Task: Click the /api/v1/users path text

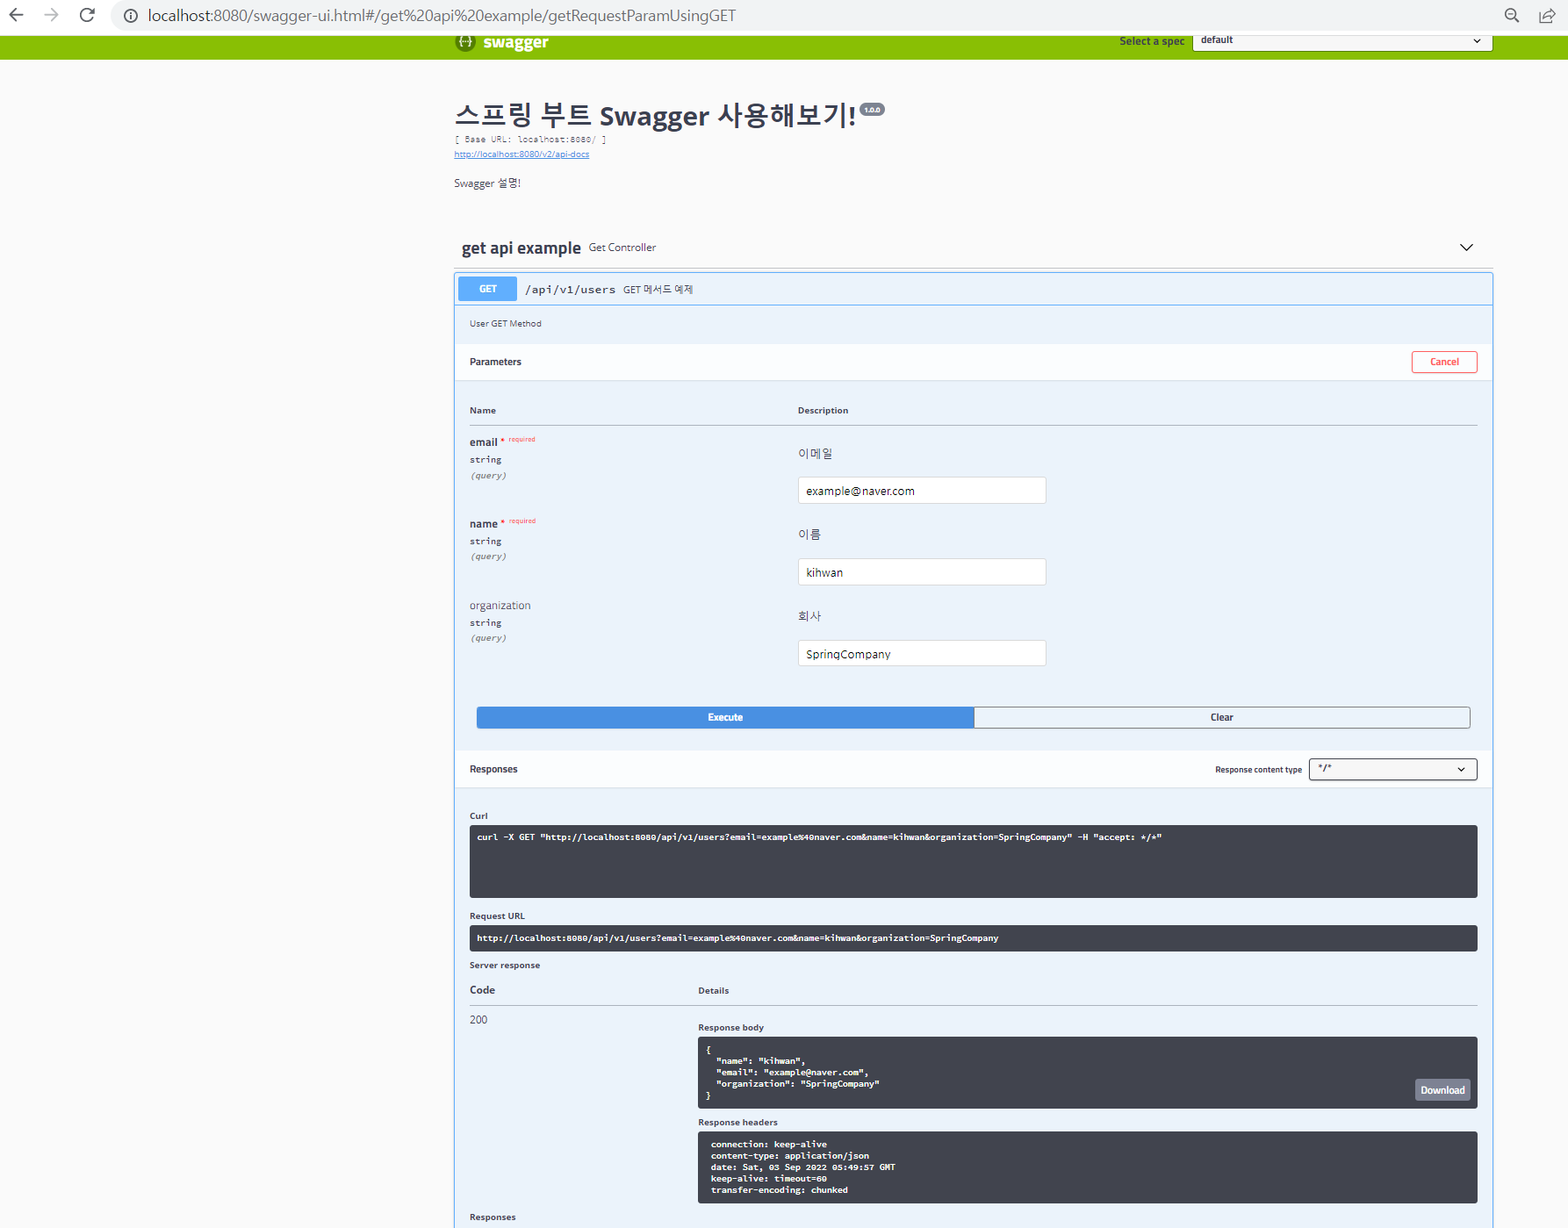Action: click(570, 290)
